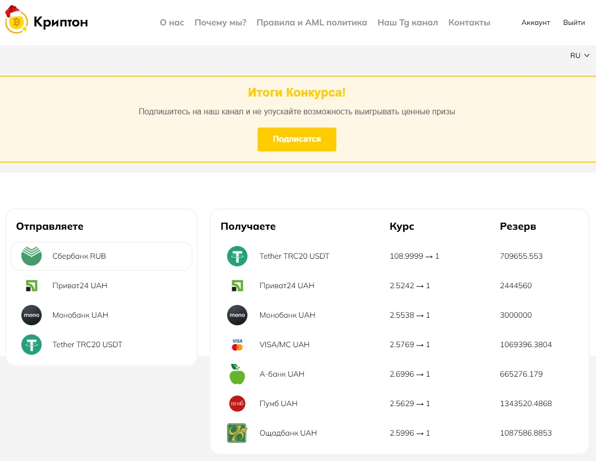Open the Наш Tg канал link
The height and width of the screenshot is (461, 596).
tap(407, 22)
